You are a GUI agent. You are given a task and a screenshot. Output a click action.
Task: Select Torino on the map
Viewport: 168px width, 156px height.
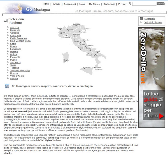tap(62, 32)
